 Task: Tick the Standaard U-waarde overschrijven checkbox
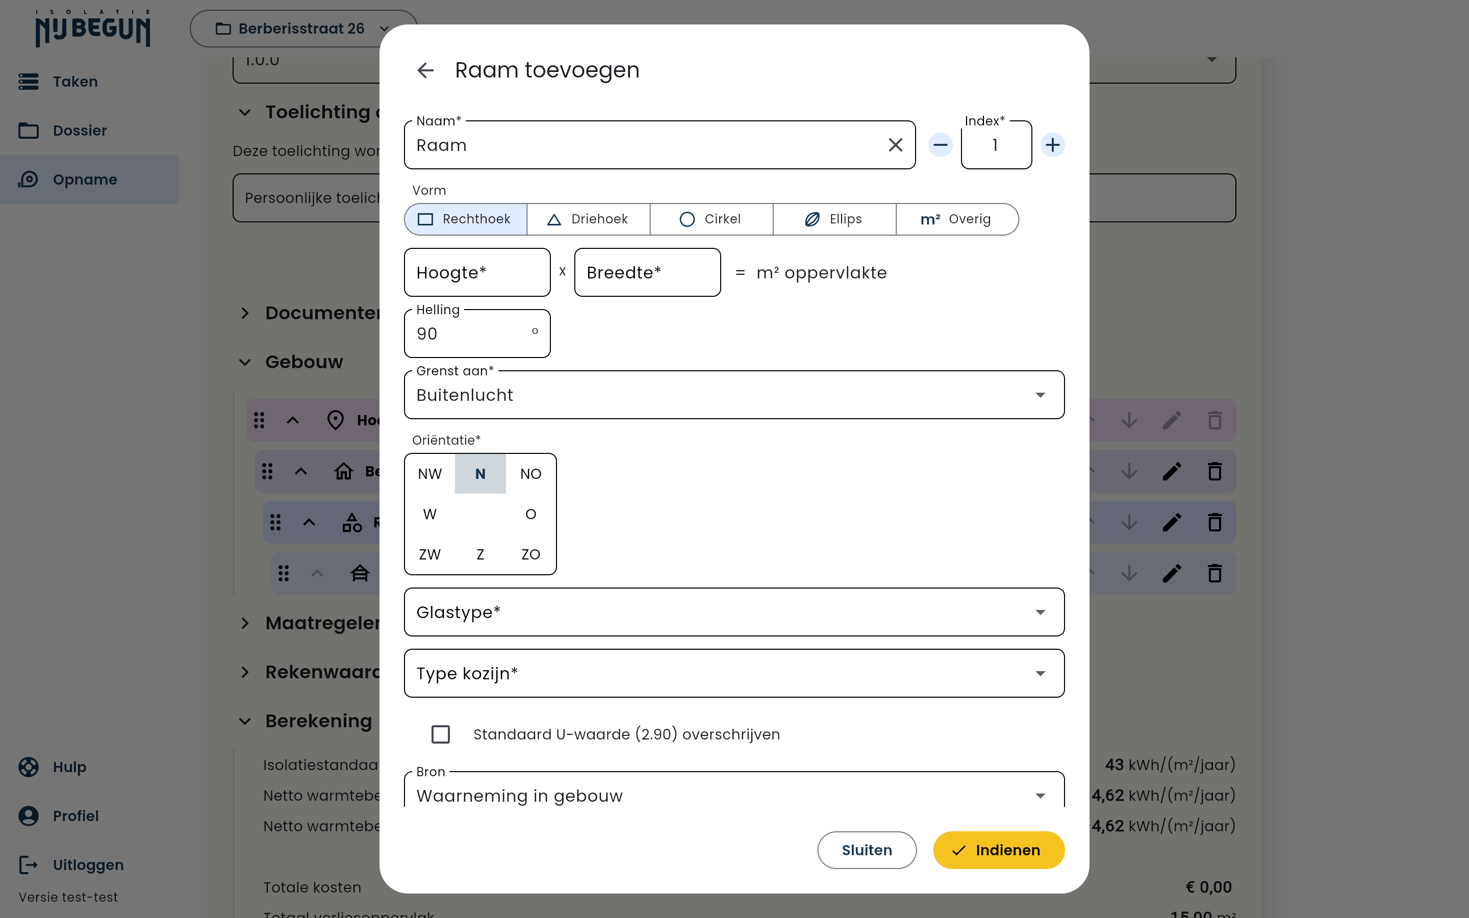click(x=441, y=734)
